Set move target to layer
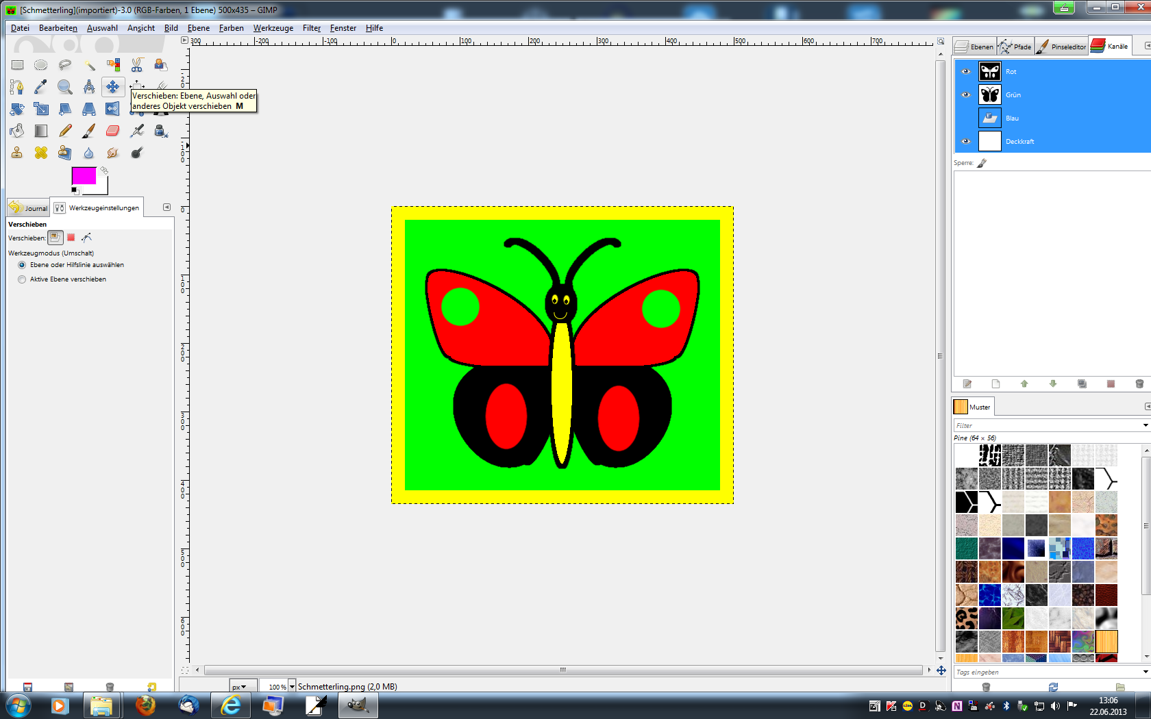Image resolution: width=1151 pixels, height=719 pixels. 55,238
